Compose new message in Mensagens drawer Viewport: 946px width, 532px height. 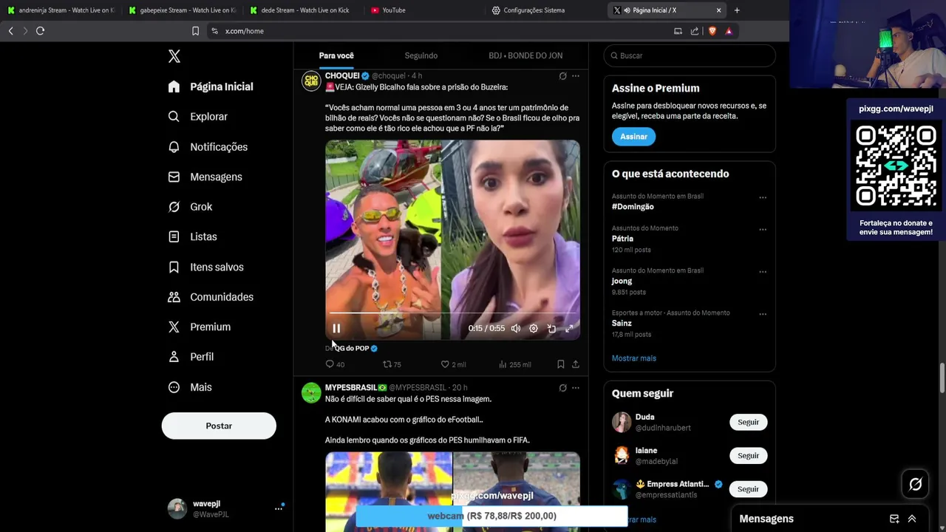[894, 519]
